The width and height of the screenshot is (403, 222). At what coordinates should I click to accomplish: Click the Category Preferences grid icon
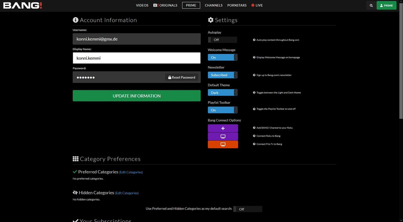[x=76, y=159]
